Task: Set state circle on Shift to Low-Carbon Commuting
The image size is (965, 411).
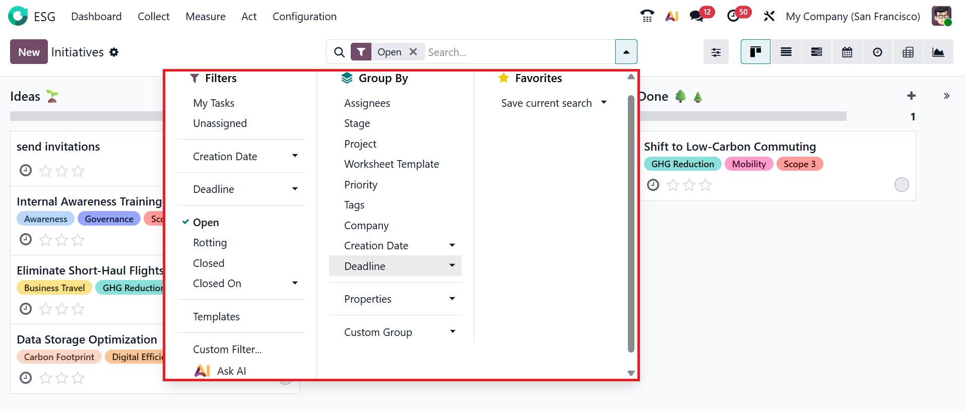Action: [901, 185]
